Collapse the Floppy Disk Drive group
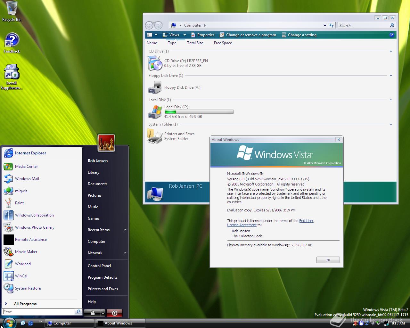The width and height of the screenshot is (410, 328). [x=391, y=76]
